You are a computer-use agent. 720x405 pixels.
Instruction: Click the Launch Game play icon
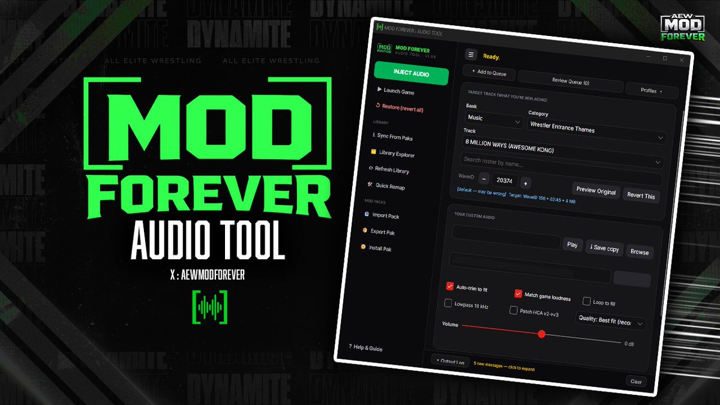[x=379, y=89]
